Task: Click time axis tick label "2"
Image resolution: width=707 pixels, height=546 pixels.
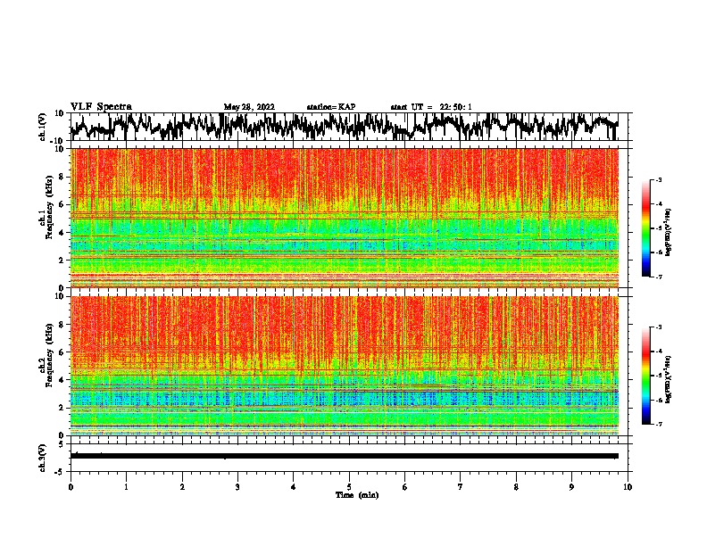Action: click(x=182, y=487)
